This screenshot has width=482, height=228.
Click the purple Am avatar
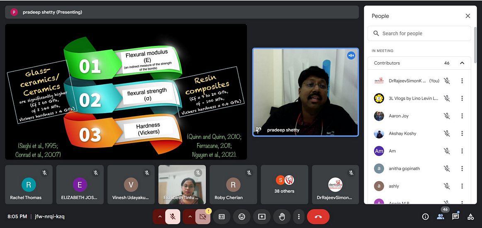click(379, 151)
